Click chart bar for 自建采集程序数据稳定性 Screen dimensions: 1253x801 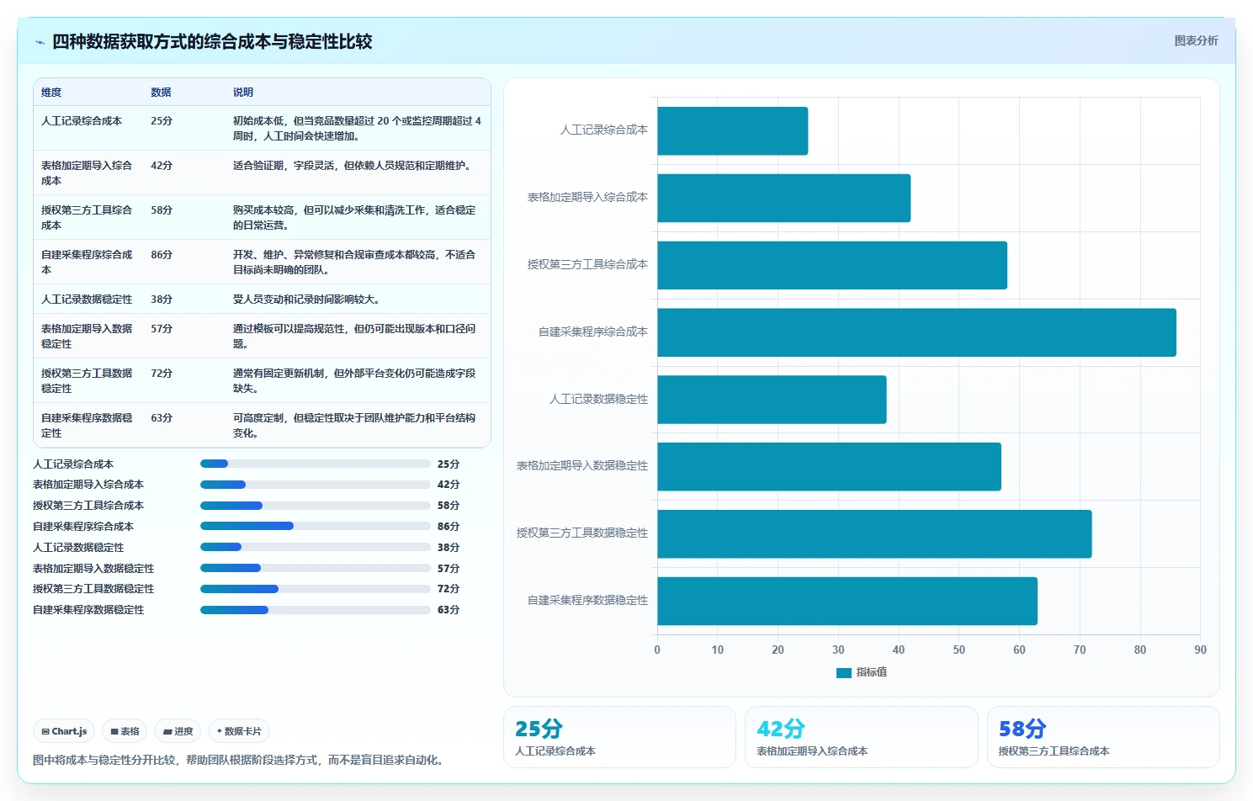click(847, 601)
